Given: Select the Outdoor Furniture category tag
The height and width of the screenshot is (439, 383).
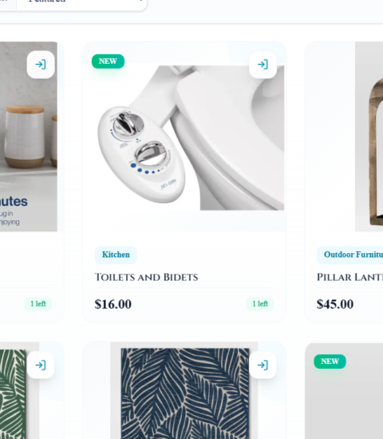Looking at the screenshot, I should click(350, 255).
